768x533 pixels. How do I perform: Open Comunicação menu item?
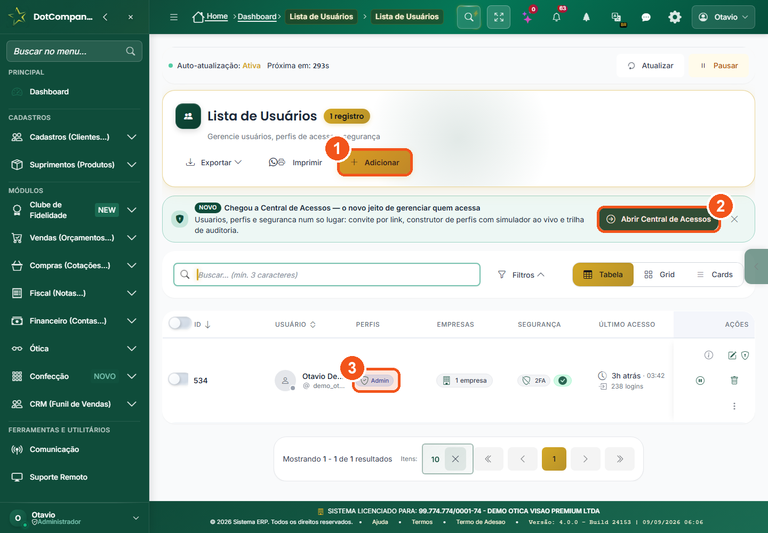click(x=74, y=449)
